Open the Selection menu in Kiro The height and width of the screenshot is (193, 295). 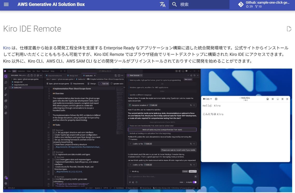point(21,71)
